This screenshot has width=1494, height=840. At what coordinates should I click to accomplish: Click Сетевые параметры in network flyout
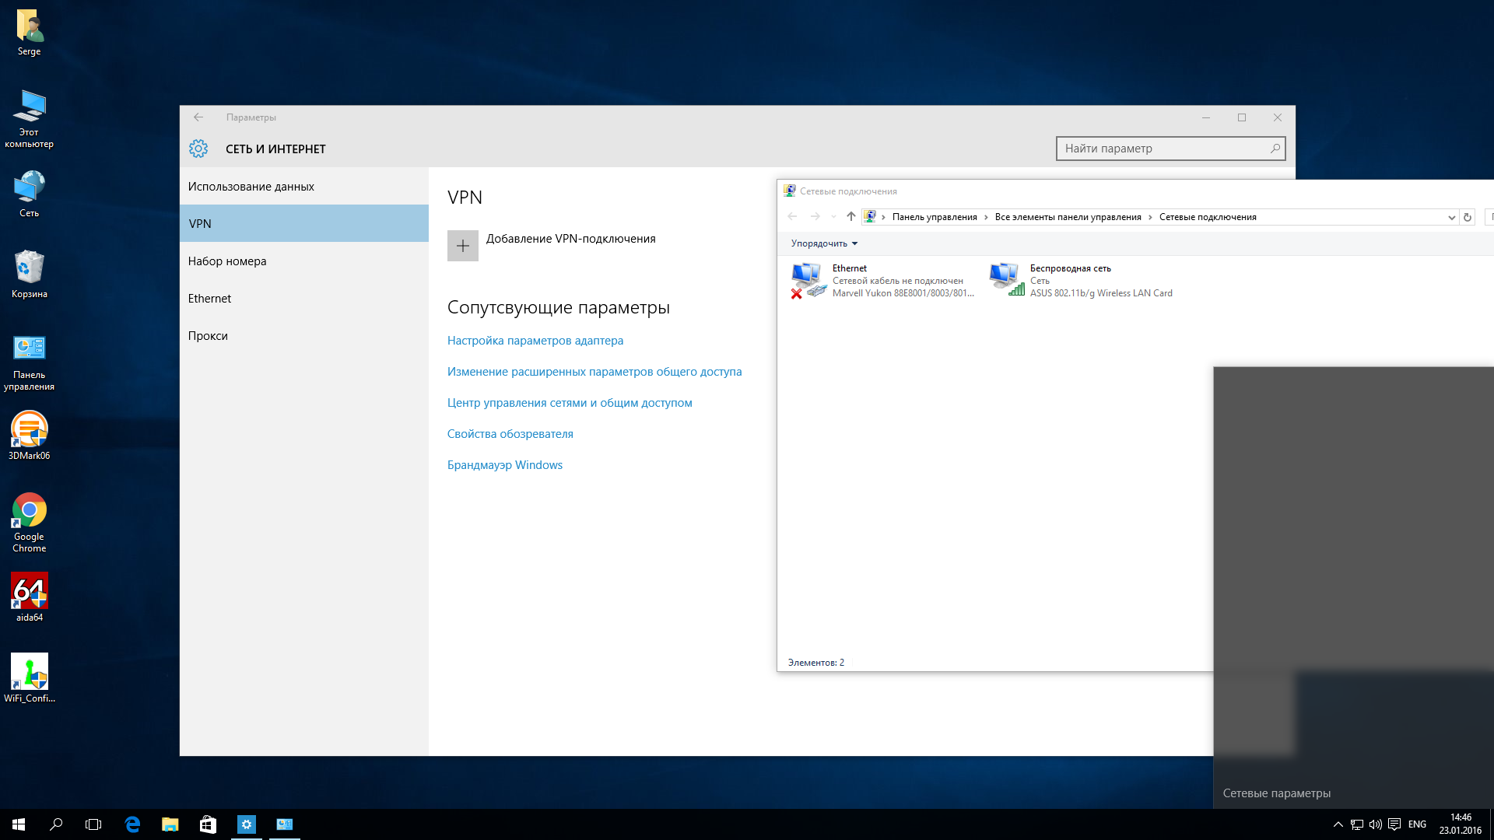click(x=1276, y=793)
